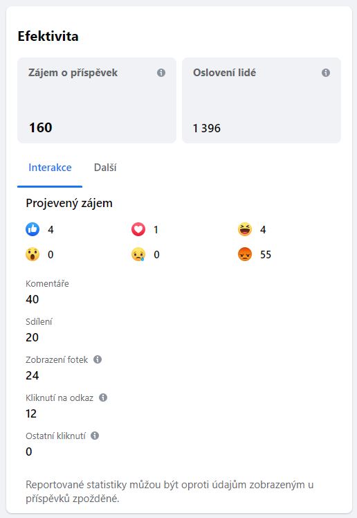This screenshot has width=357, height=518.
Task: Click the Oslovení lidé 1 396 card
Action: click(x=262, y=100)
